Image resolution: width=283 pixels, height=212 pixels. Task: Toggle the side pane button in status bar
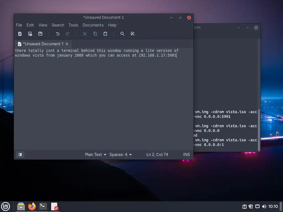20,155
